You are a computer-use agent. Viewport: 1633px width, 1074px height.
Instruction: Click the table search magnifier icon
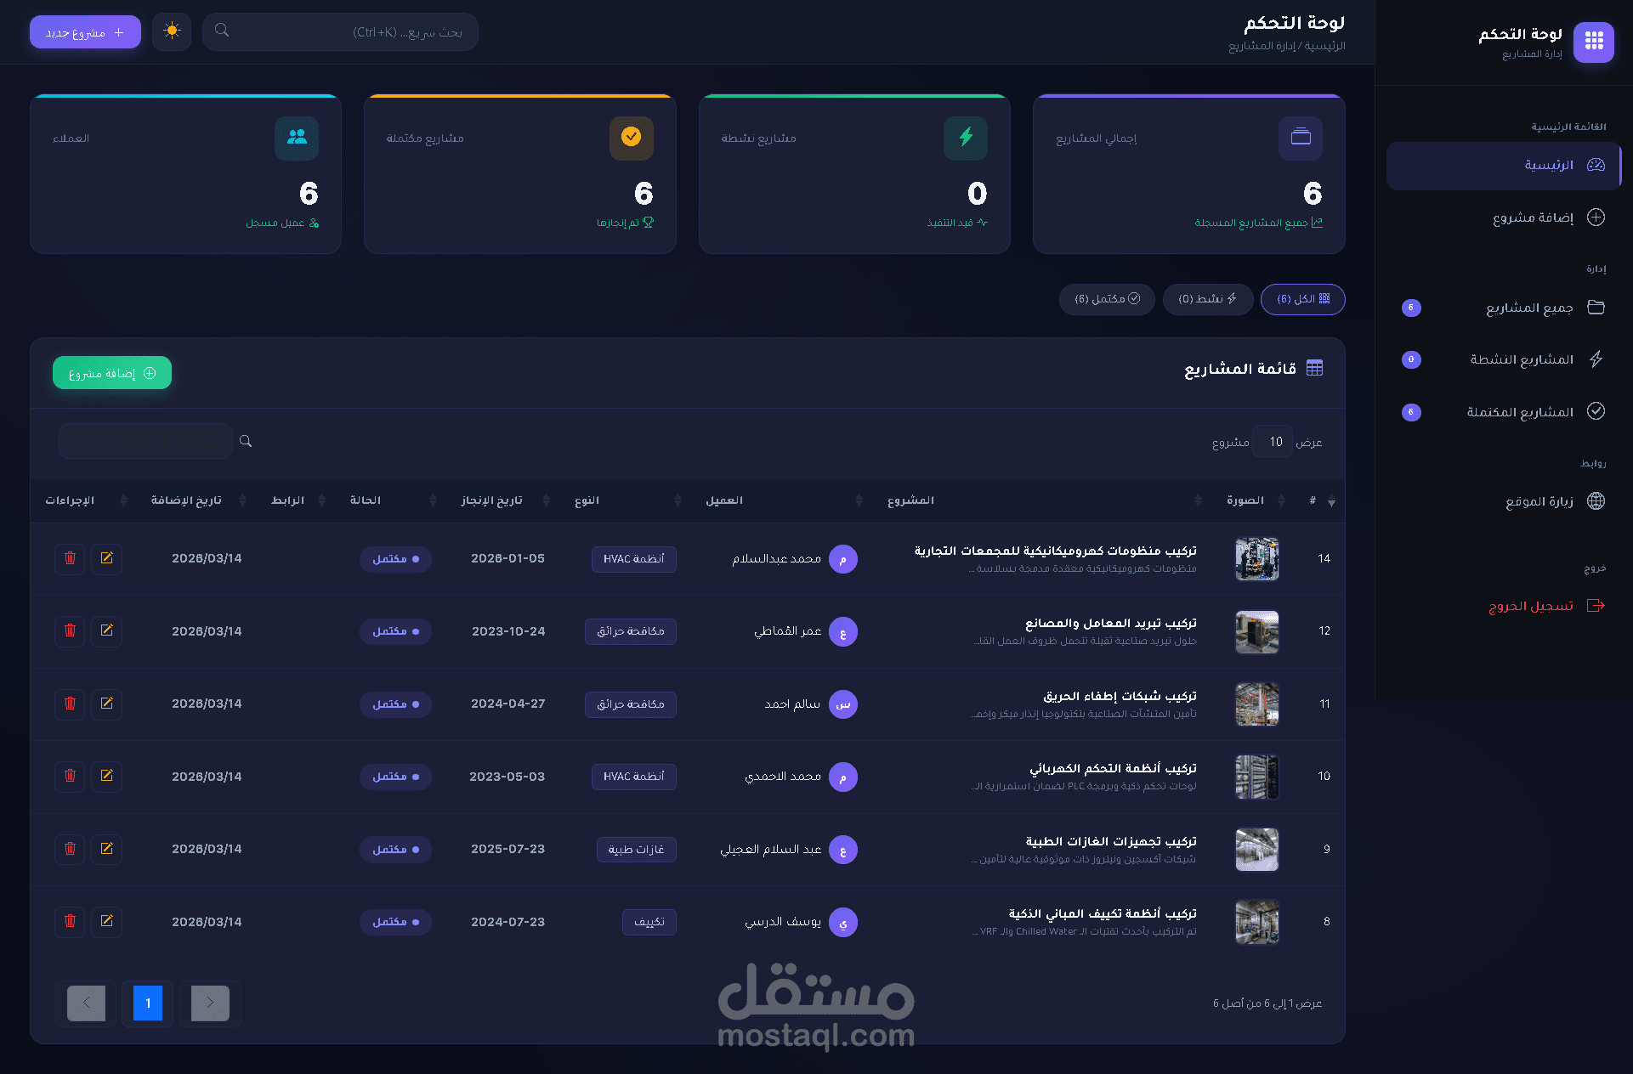click(x=246, y=441)
